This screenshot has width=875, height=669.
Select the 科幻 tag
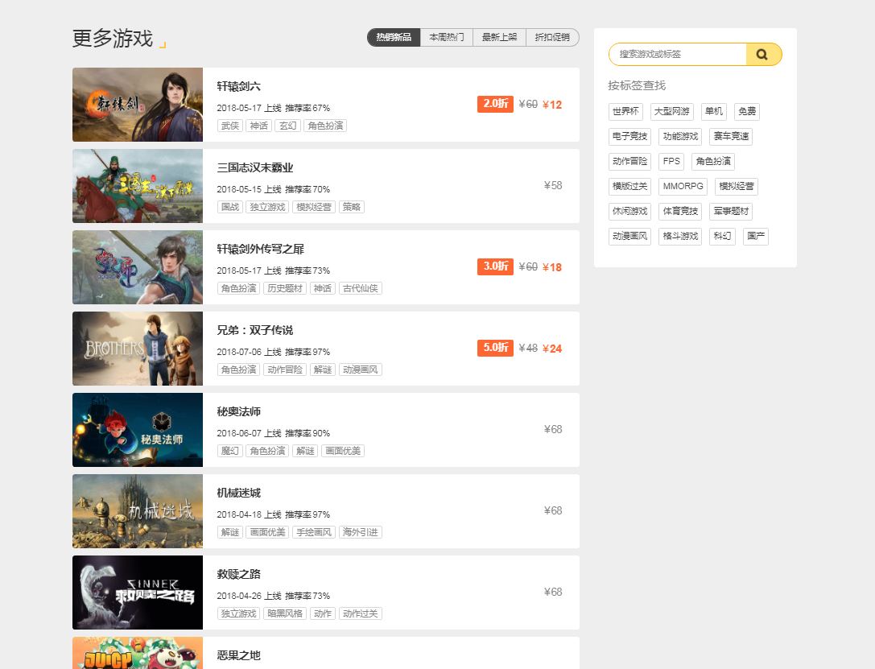click(722, 237)
